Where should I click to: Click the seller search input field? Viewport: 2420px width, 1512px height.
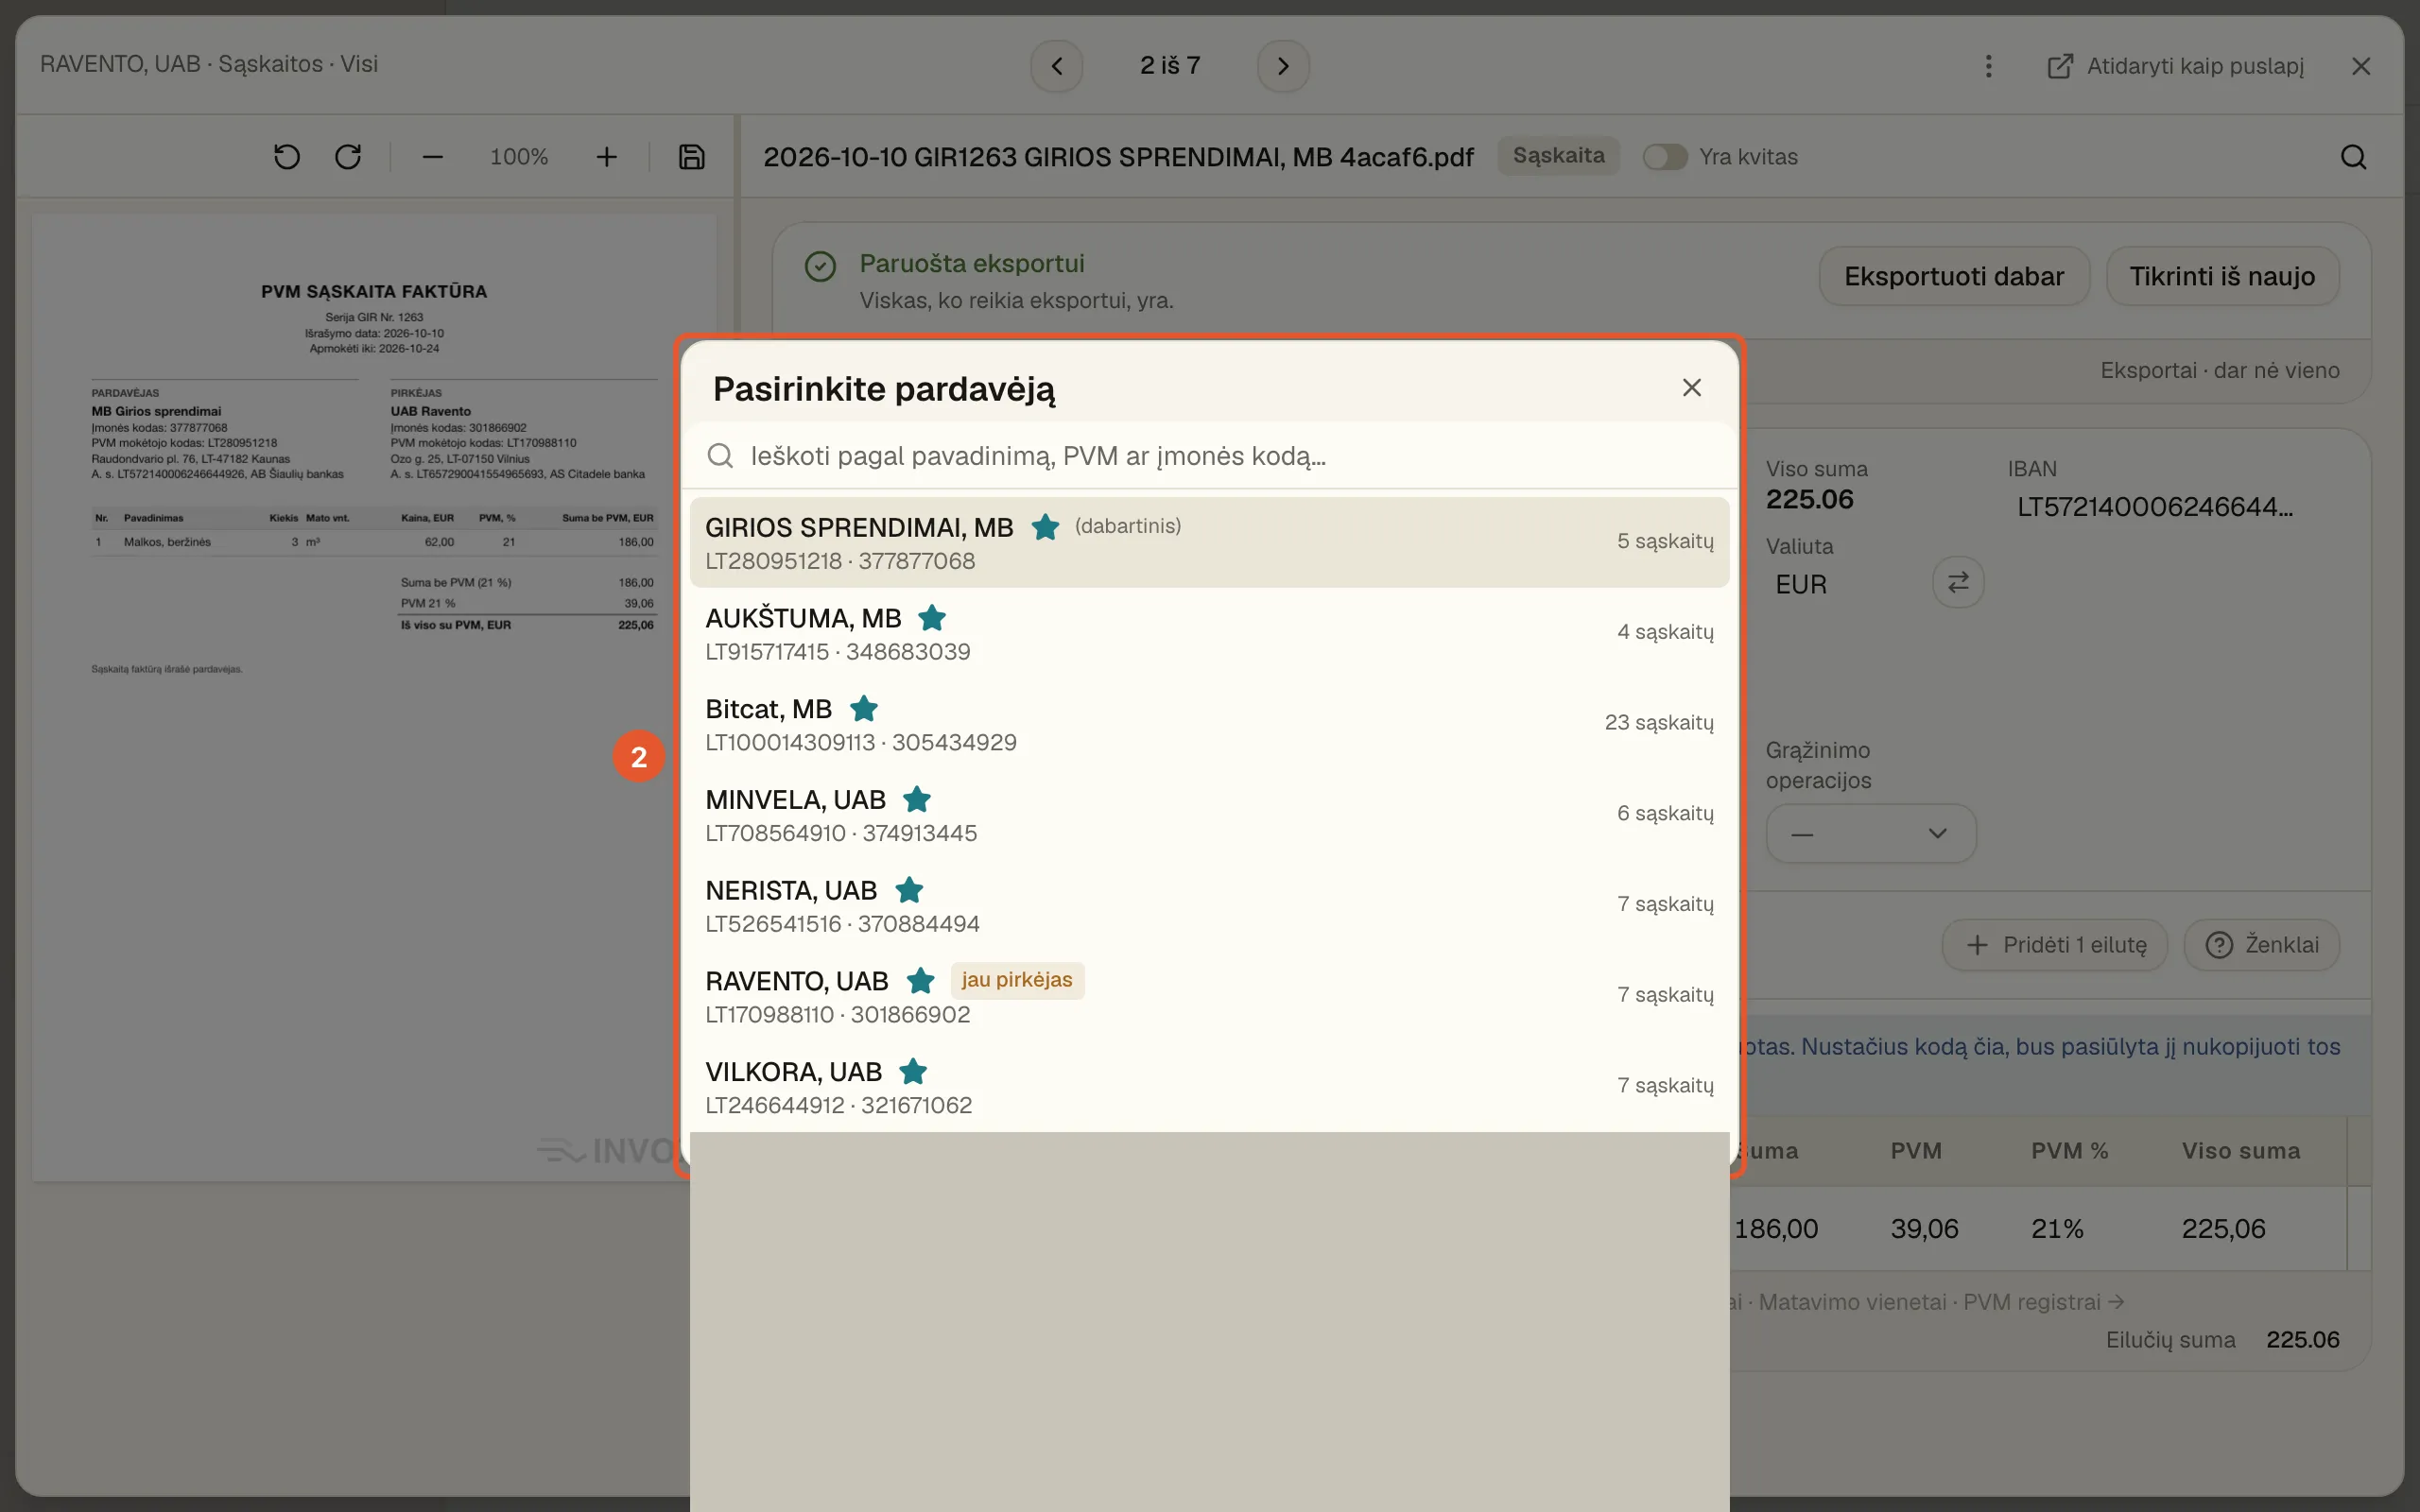click(1209, 456)
